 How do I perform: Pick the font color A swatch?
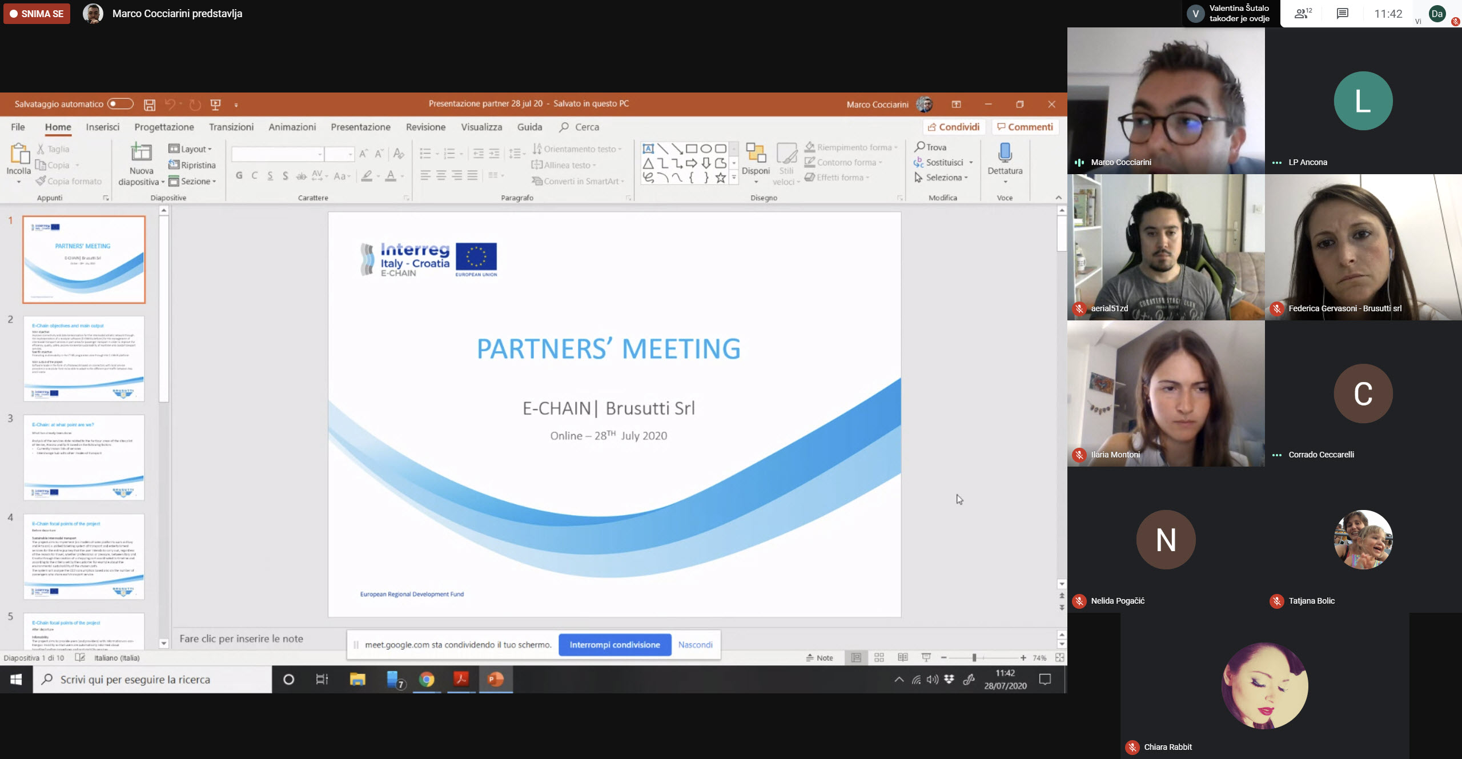[391, 176]
